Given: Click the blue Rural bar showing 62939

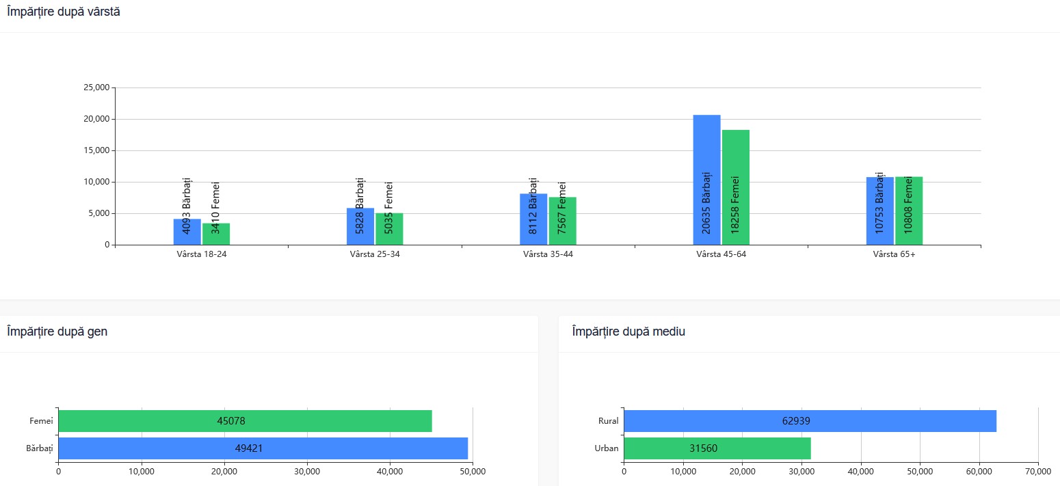Looking at the screenshot, I should [x=810, y=421].
